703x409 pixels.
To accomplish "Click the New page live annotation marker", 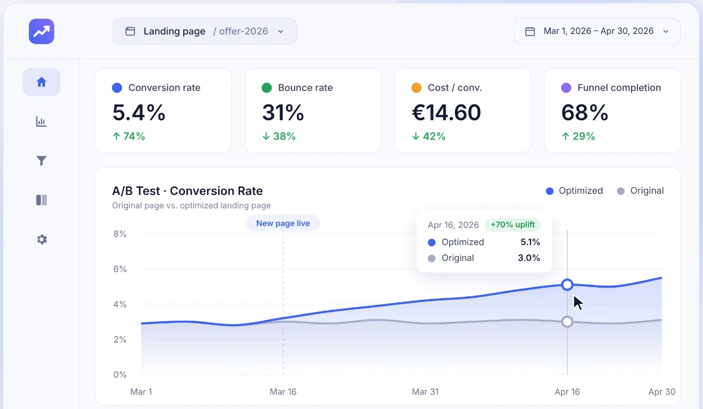I will (x=283, y=223).
